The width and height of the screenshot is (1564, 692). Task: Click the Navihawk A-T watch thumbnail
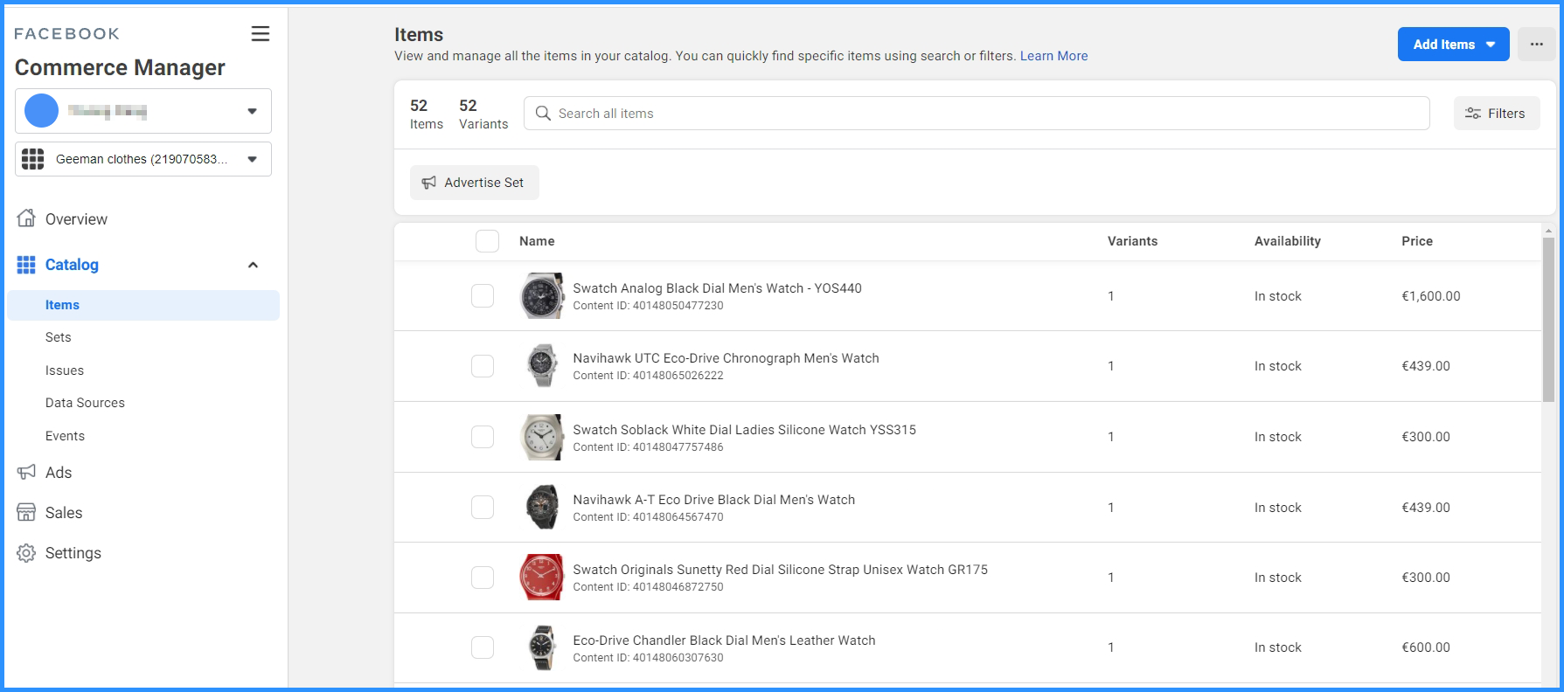[542, 507]
